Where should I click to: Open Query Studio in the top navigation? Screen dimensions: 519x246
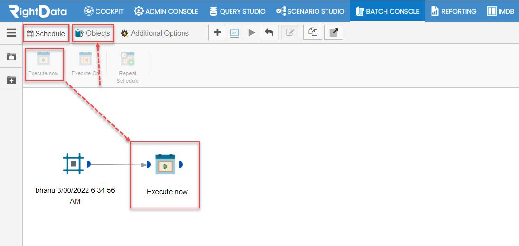pos(237,11)
